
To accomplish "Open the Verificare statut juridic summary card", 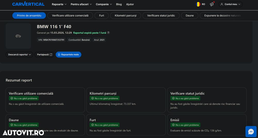I will tap(207, 100).
